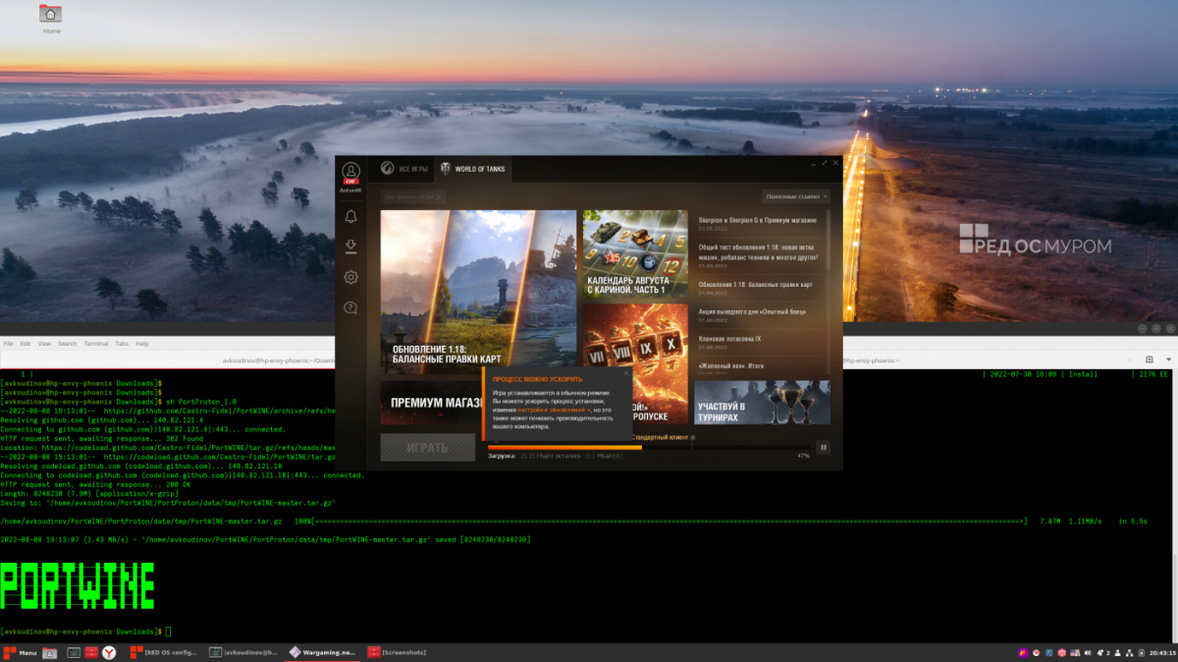
Task: Close the 'Процесс можно ускорить' popup
Action: 625,373
